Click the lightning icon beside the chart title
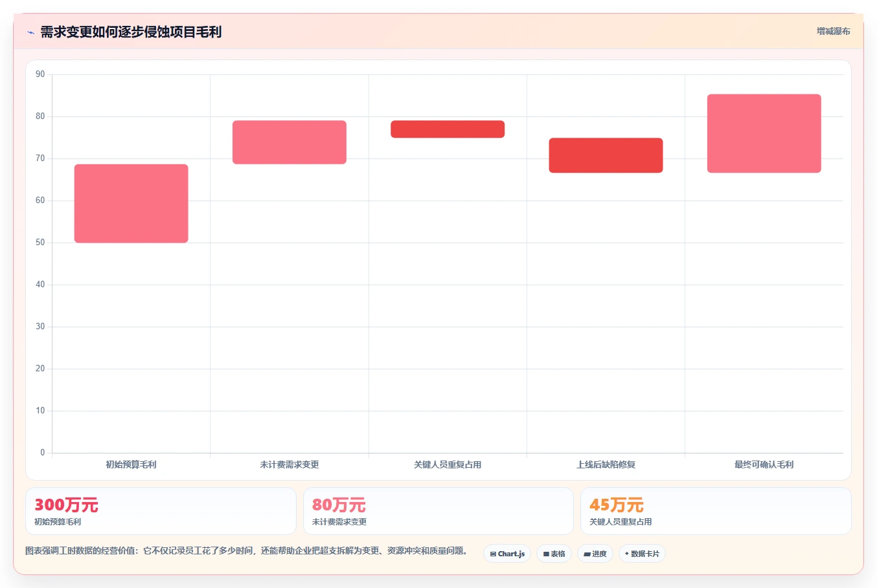This screenshot has width=877, height=588. click(30, 32)
